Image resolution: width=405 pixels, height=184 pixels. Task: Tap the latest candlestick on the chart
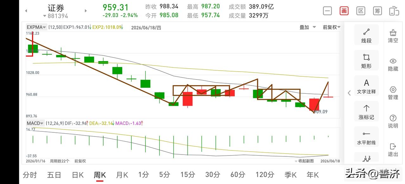pyautogui.click(x=328, y=90)
